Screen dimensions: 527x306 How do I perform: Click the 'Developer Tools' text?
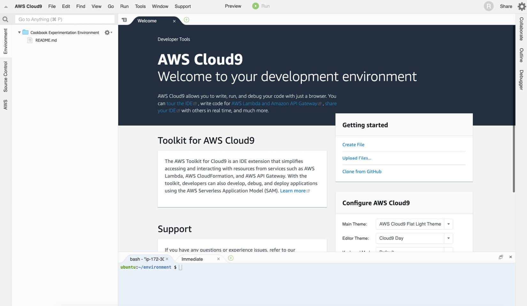click(174, 39)
